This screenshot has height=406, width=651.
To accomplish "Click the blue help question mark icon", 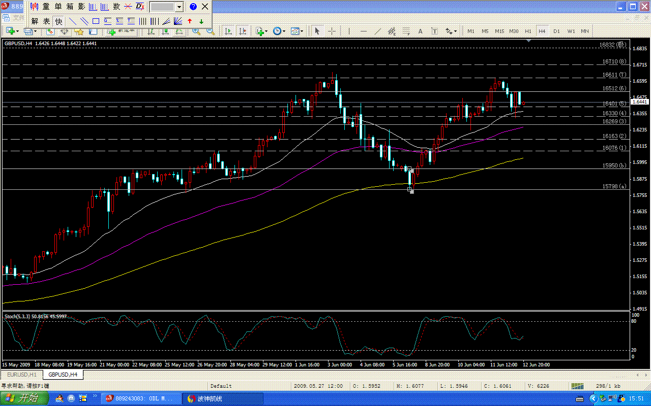I will coord(193,7).
